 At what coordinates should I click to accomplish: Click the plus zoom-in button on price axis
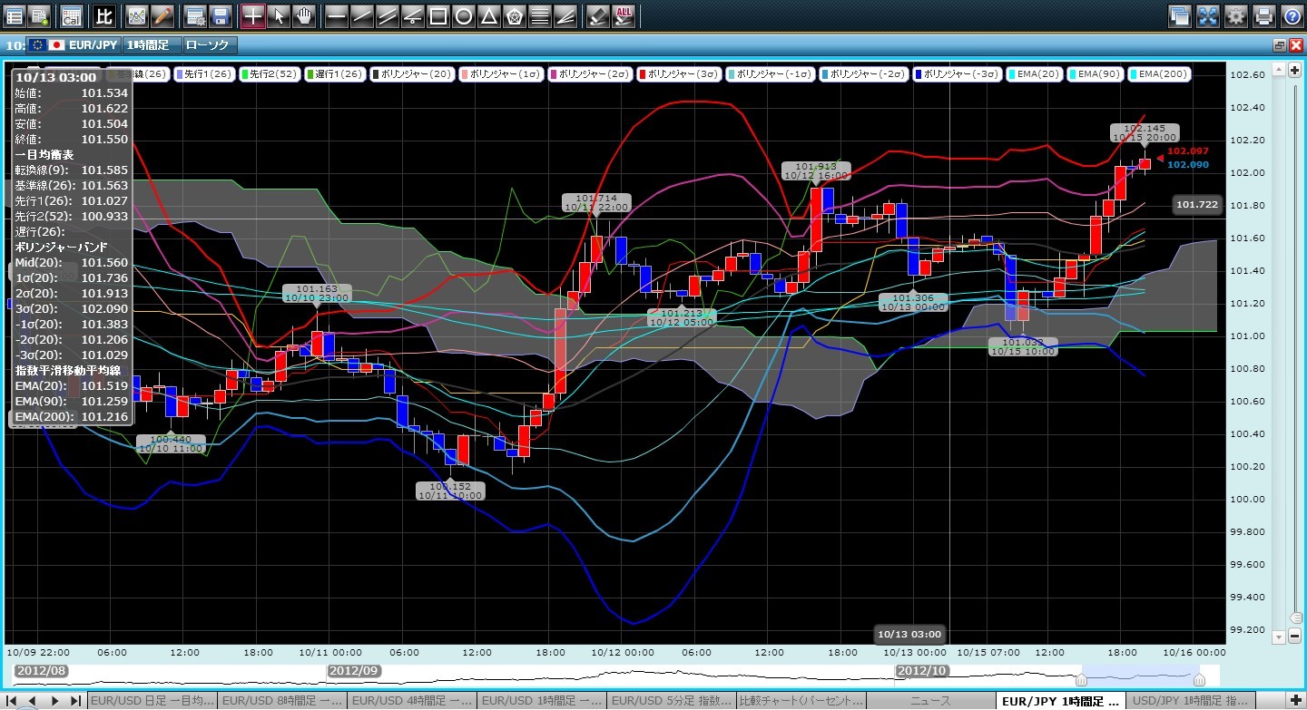[1296, 70]
